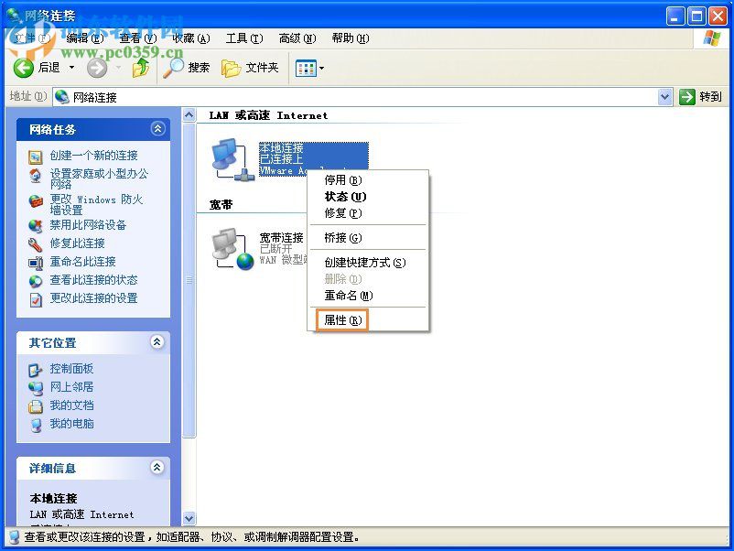Select the 本地连接 connection label
The height and width of the screenshot is (551, 734).
281,148
